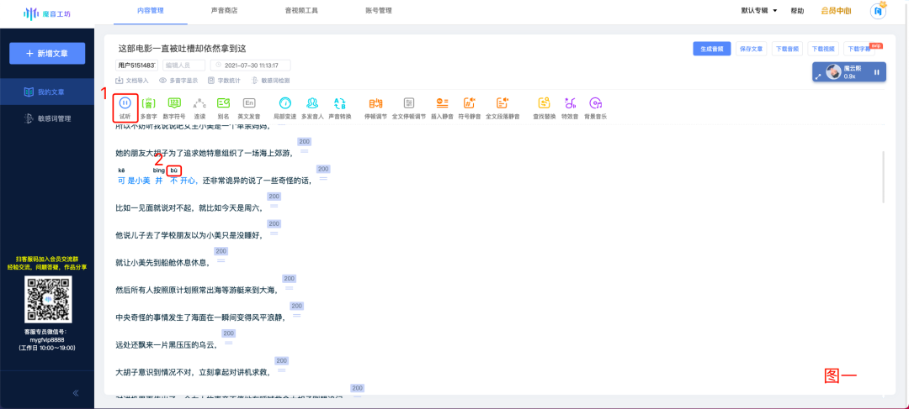
Task: Switch to the 声音商店 tab
Action: [x=224, y=11]
